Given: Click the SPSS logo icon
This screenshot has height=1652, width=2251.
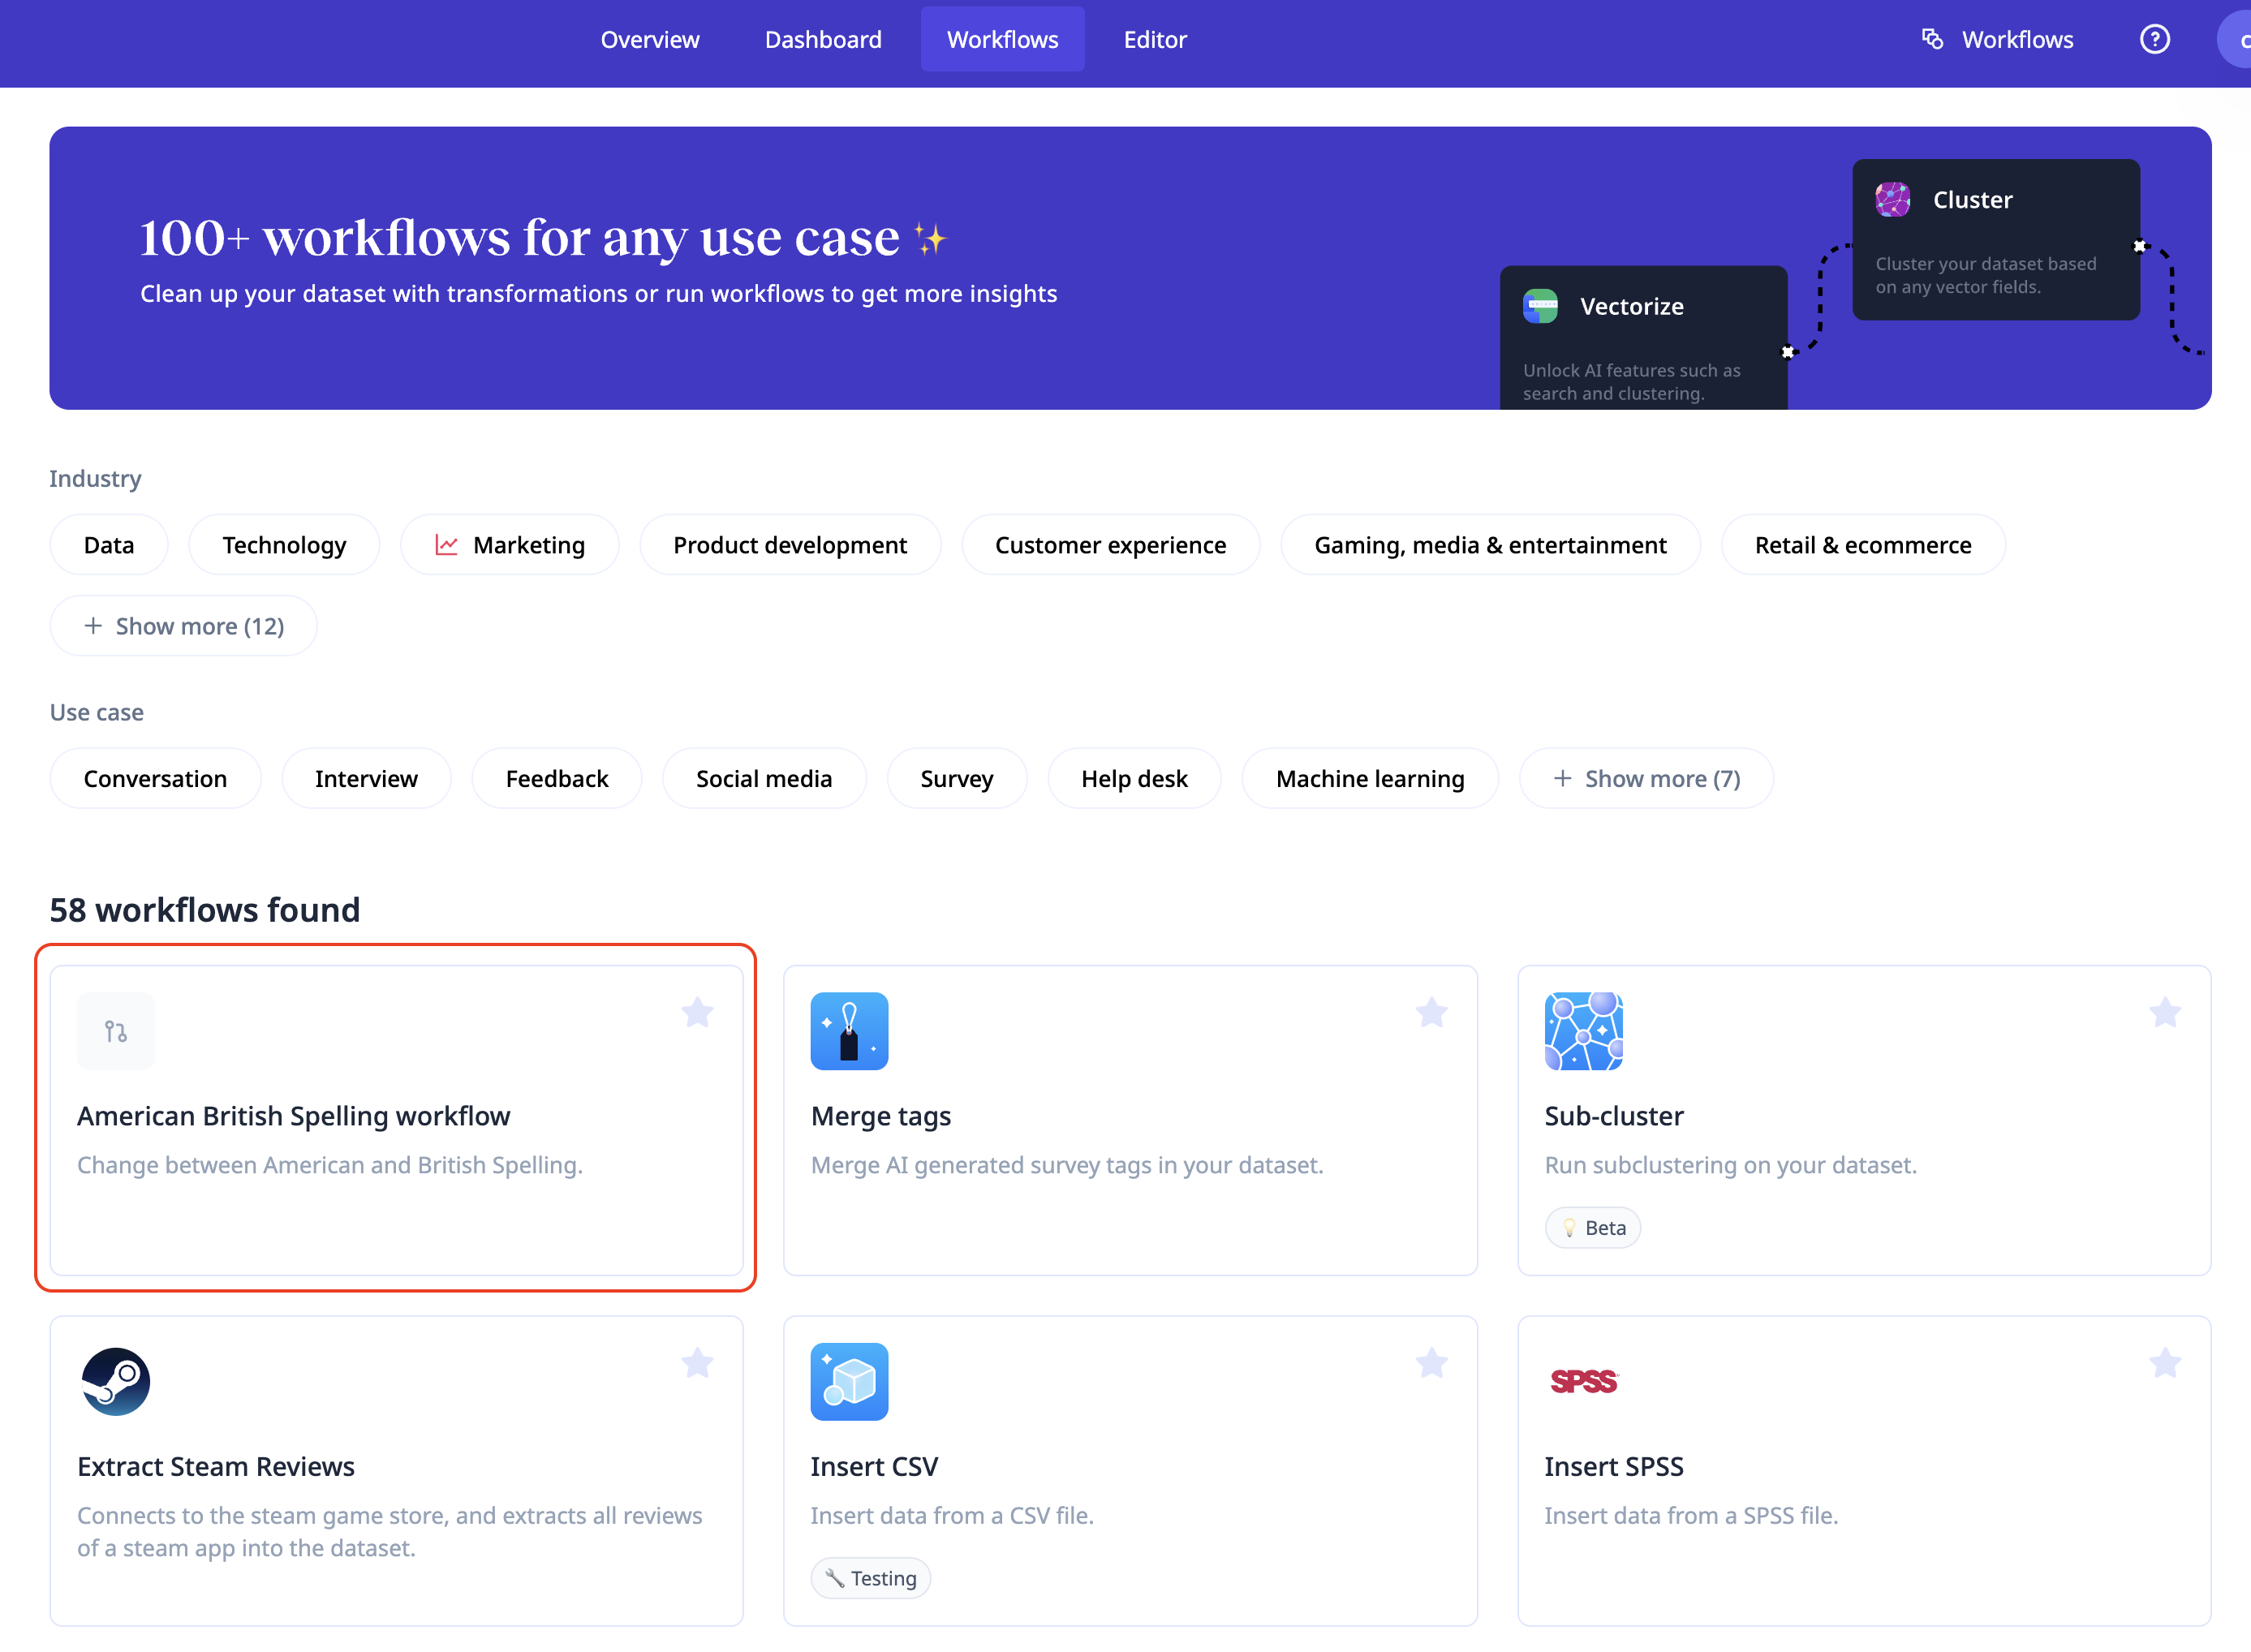Looking at the screenshot, I should (1583, 1381).
